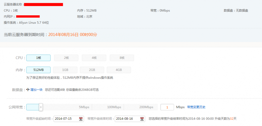
Task: Choose 1GB memory option
Action: 65,70
